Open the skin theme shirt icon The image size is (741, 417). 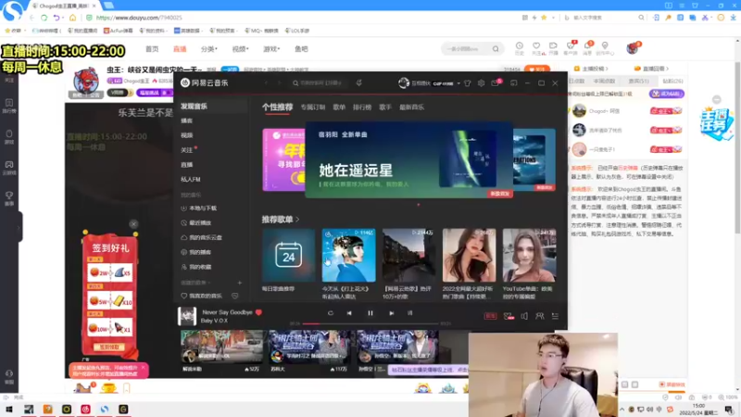[x=468, y=83]
